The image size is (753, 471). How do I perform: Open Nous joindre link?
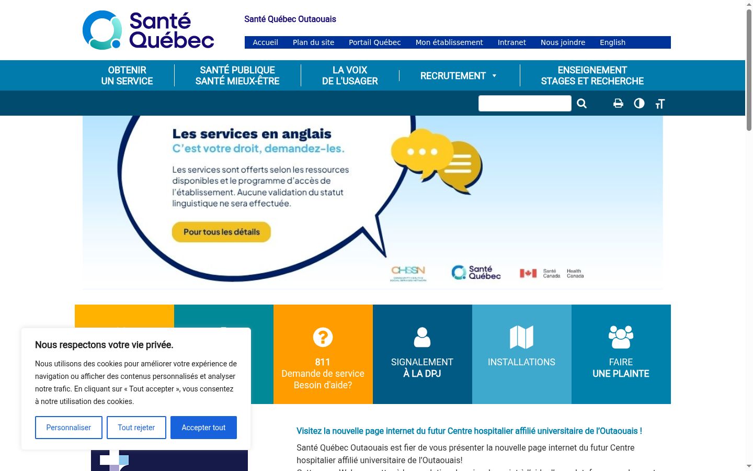click(563, 42)
